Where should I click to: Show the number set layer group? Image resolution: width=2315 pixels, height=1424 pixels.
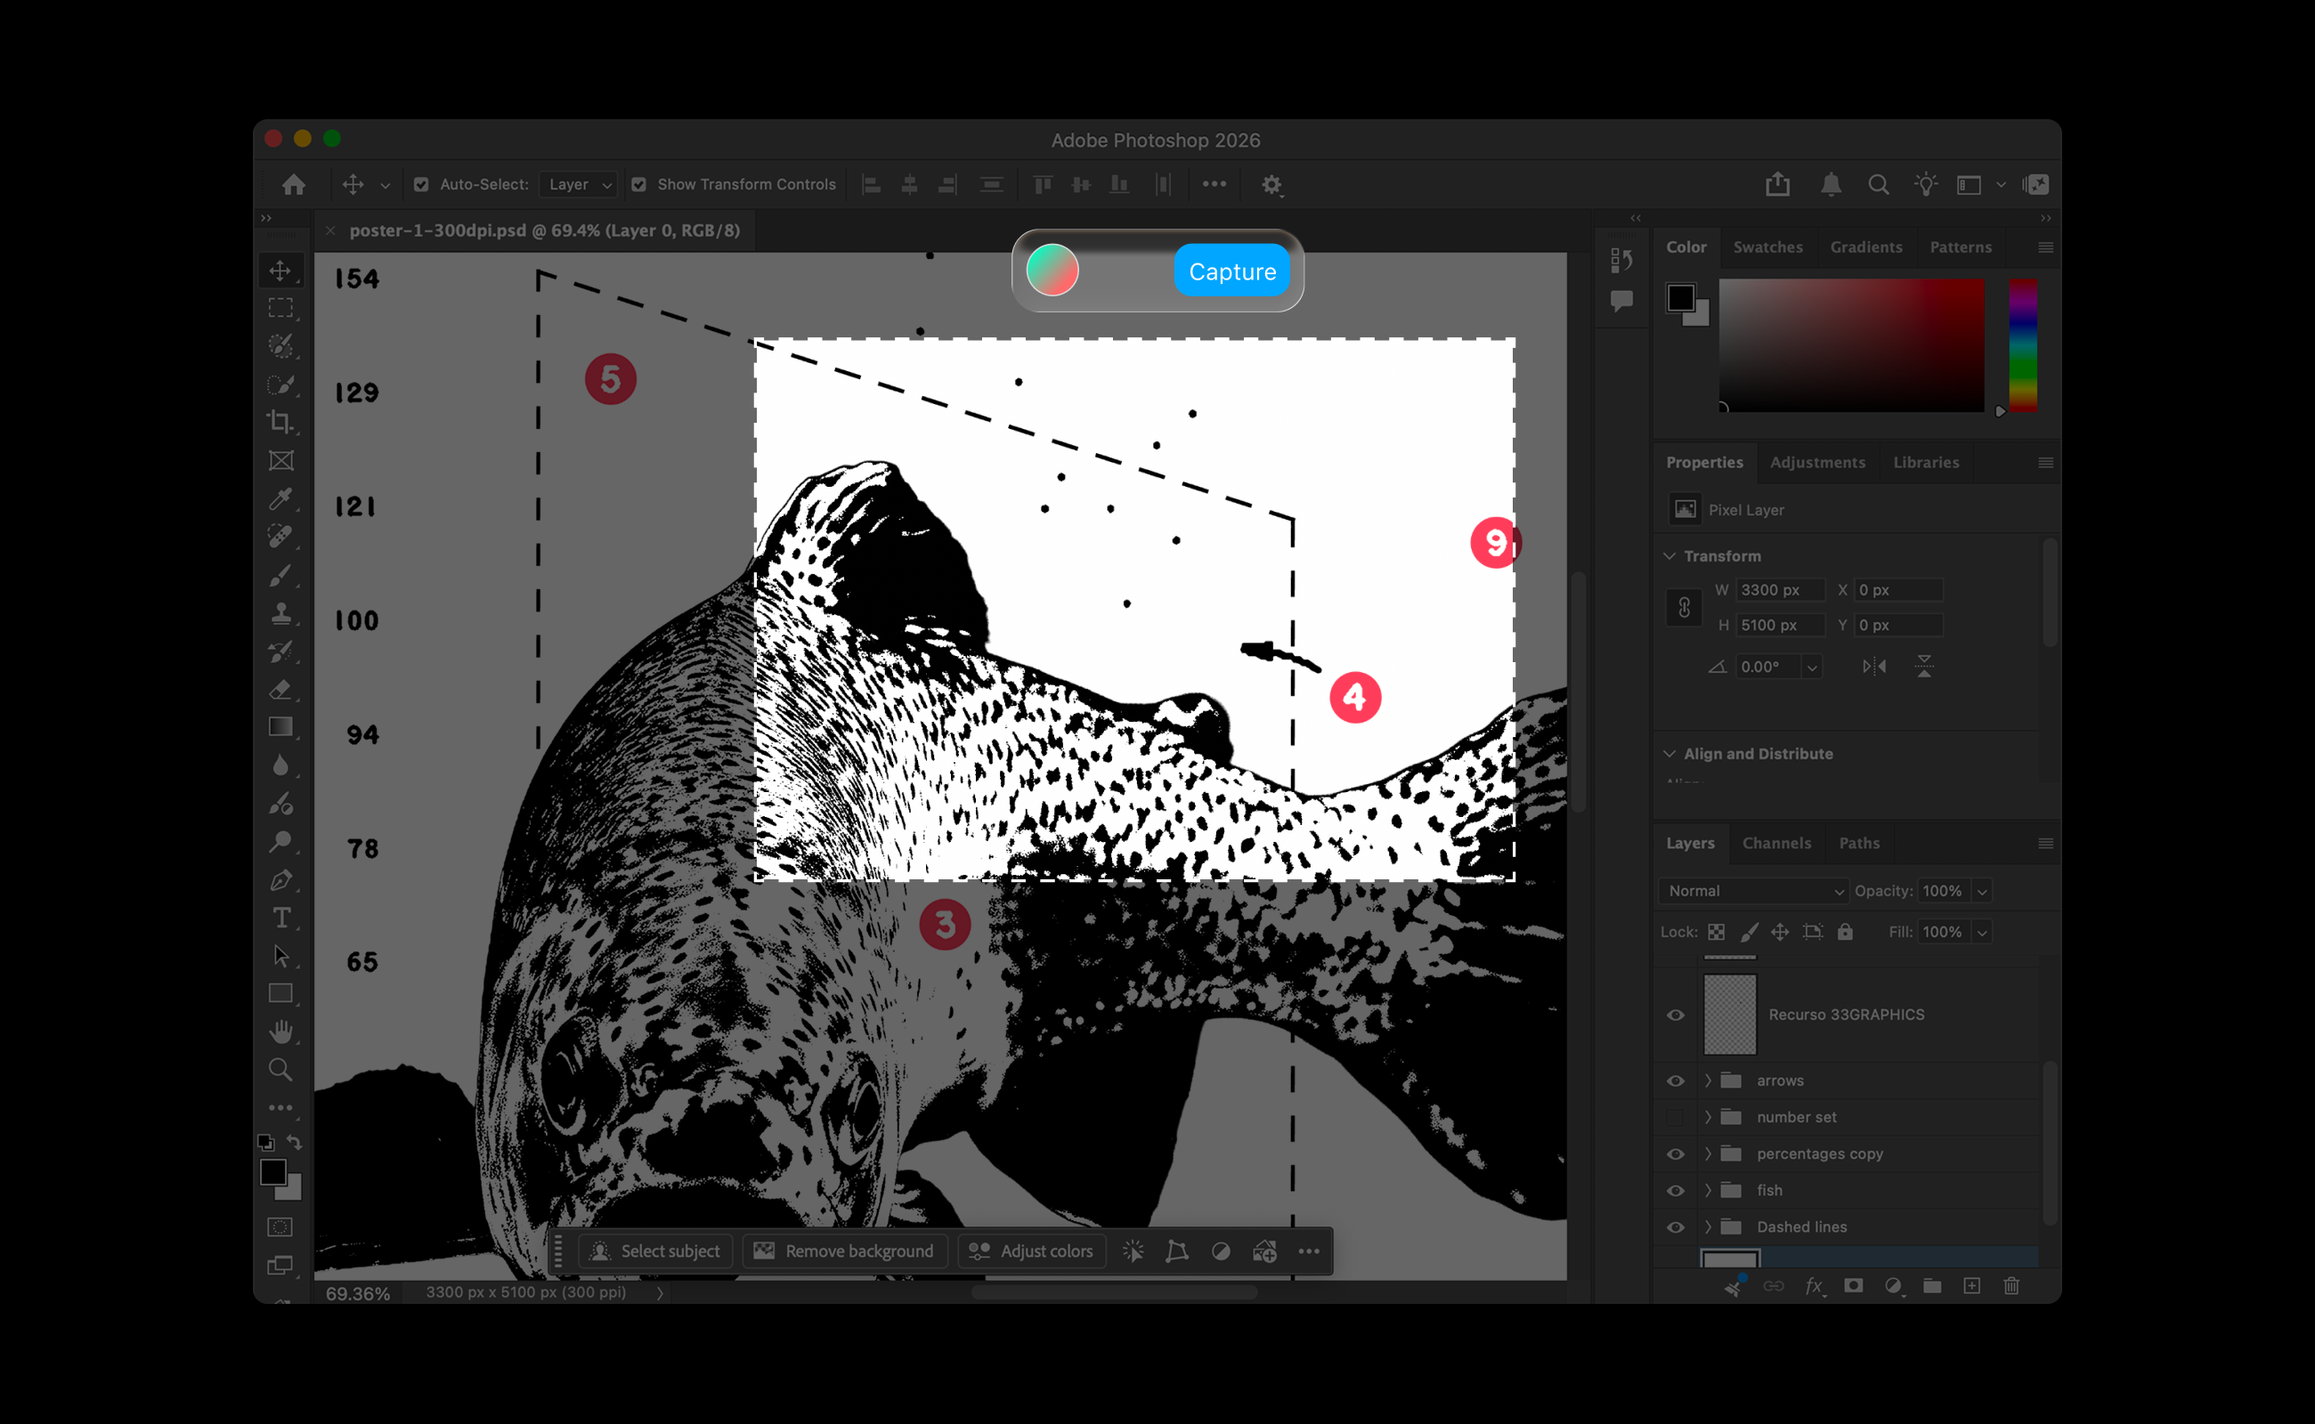[1674, 1118]
